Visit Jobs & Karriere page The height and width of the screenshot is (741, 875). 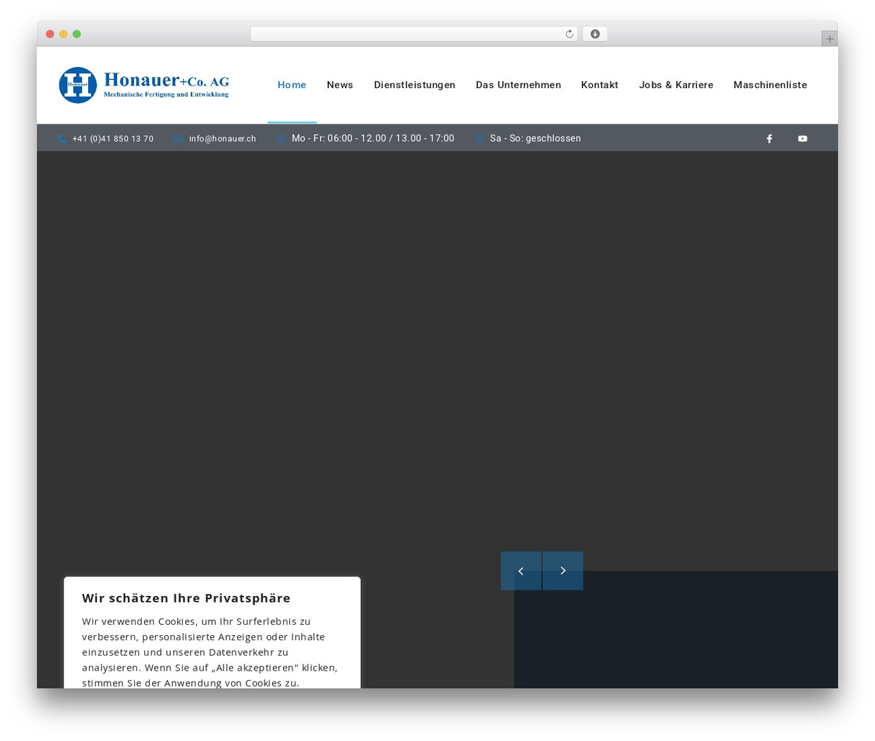point(676,85)
